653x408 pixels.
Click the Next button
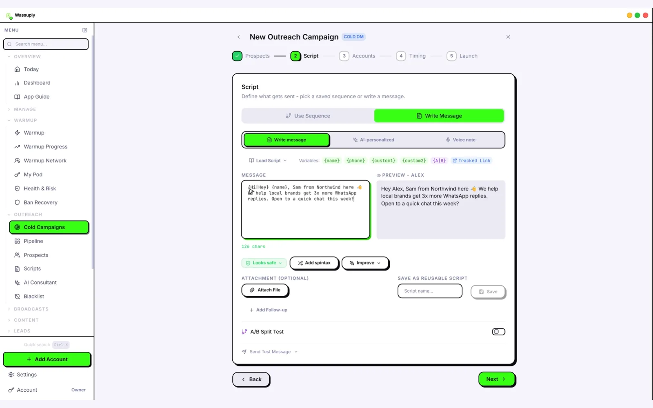coord(496,379)
